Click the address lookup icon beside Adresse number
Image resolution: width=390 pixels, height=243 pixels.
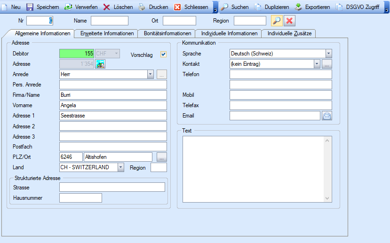tap(101, 64)
